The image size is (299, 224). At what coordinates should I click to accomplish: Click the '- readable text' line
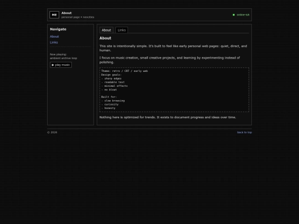coord(113,82)
